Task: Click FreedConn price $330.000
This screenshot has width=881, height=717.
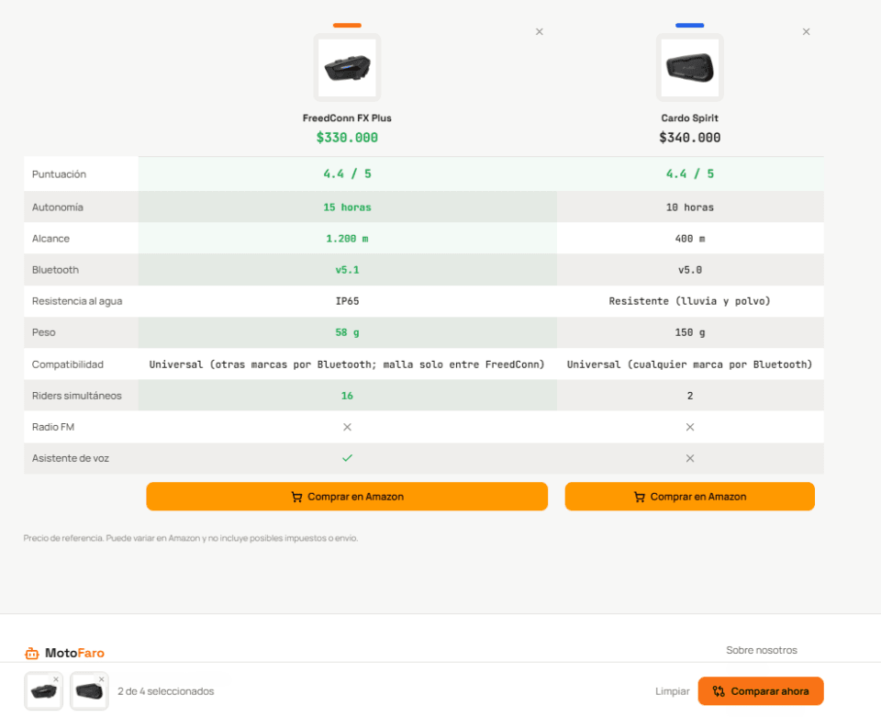Action: click(347, 138)
